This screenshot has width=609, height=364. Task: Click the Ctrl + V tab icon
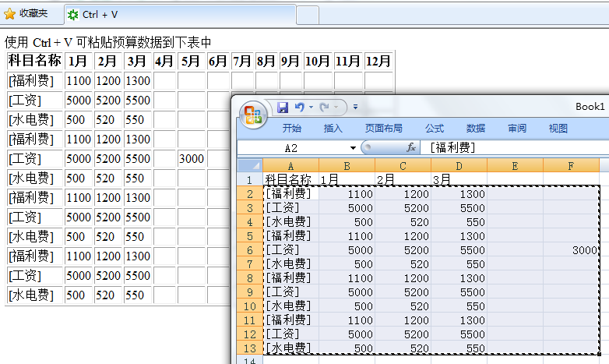(72, 15)
